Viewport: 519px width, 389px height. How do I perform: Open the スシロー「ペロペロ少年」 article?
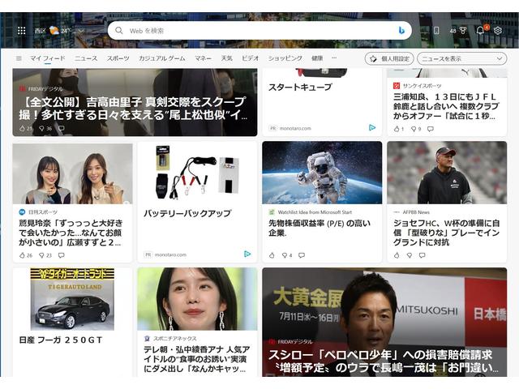[x=384, y=361]
